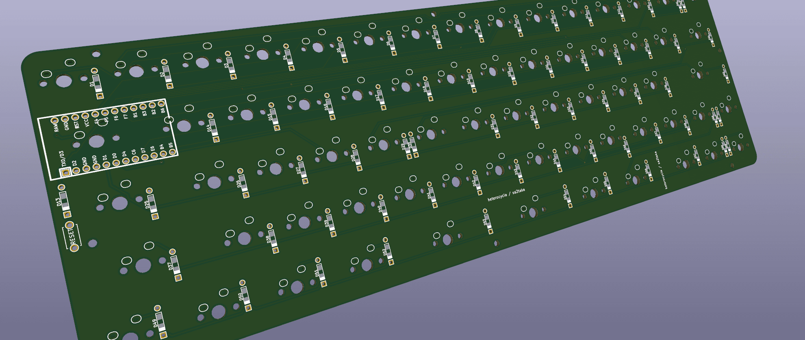Select the D25 diode footprint
Viewport: 805px width, 340px height.
(152, 203)
